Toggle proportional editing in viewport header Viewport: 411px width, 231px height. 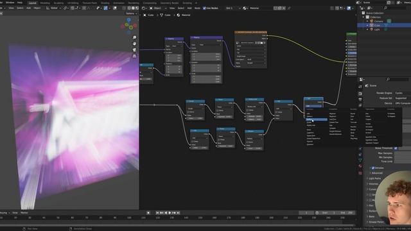click(84, 8)
